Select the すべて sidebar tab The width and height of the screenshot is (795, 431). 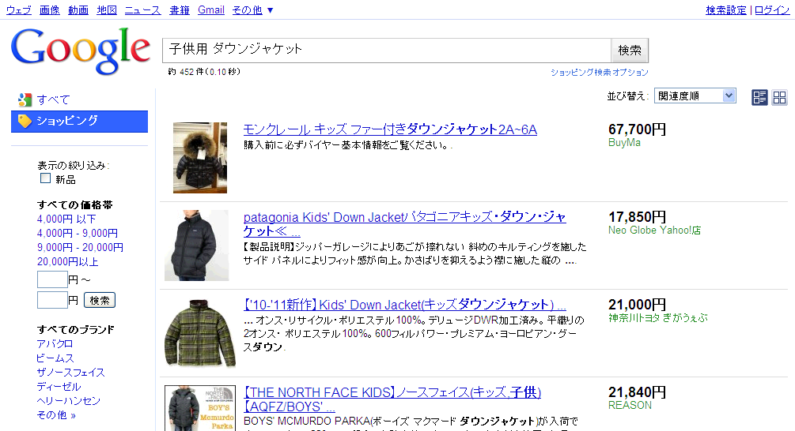point(53,100)
